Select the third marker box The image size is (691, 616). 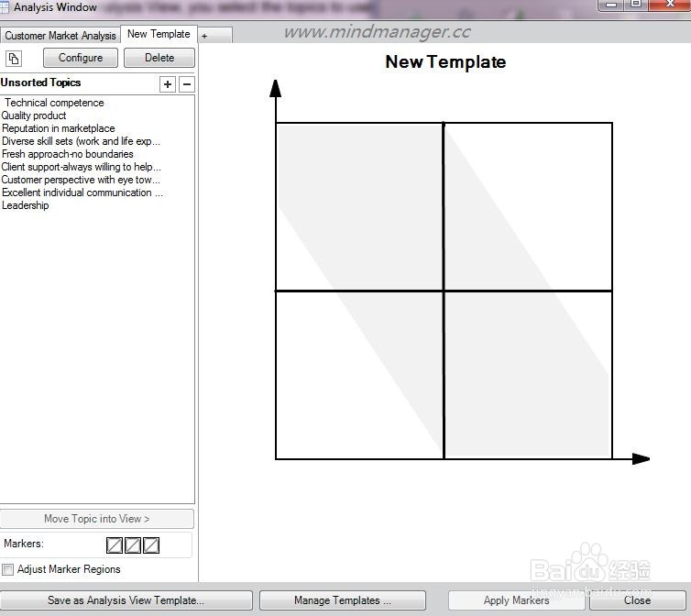coord(151,545)
